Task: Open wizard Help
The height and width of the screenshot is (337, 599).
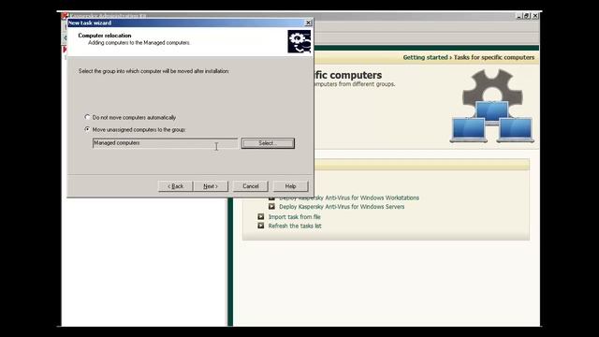Action: (x=290, y=186)
